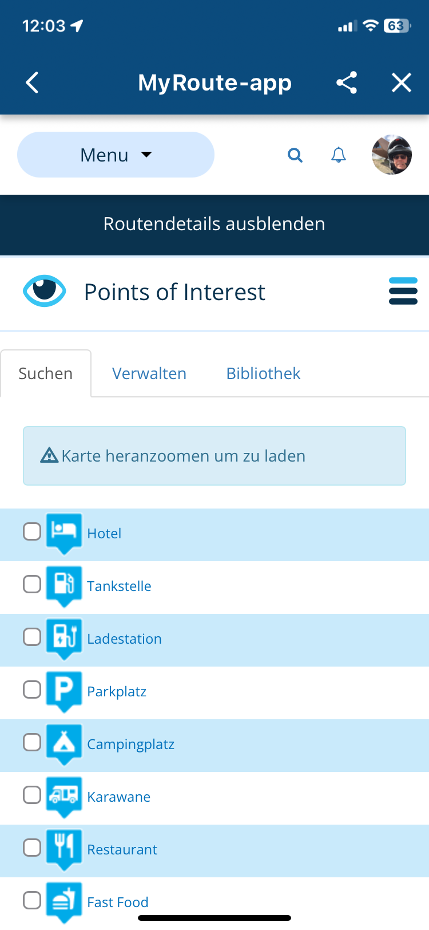
Task: Tick the Ladestation checkbox
Action: click(32, 637)
